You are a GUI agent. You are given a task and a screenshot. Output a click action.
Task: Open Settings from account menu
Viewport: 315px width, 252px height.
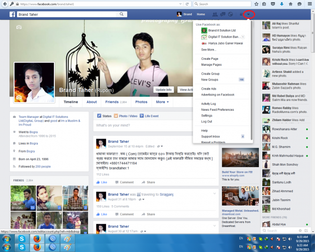[x=207, y=116]
